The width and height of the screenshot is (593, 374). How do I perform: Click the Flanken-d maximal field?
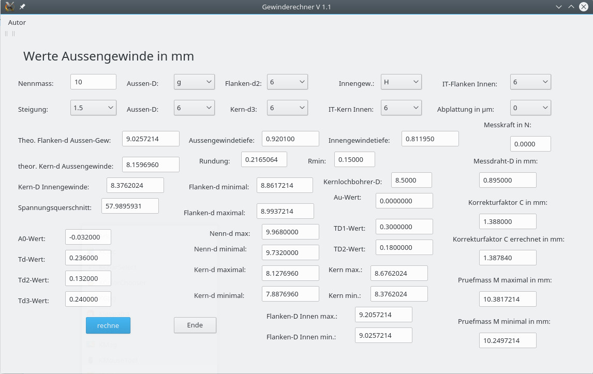coord(285,211)
